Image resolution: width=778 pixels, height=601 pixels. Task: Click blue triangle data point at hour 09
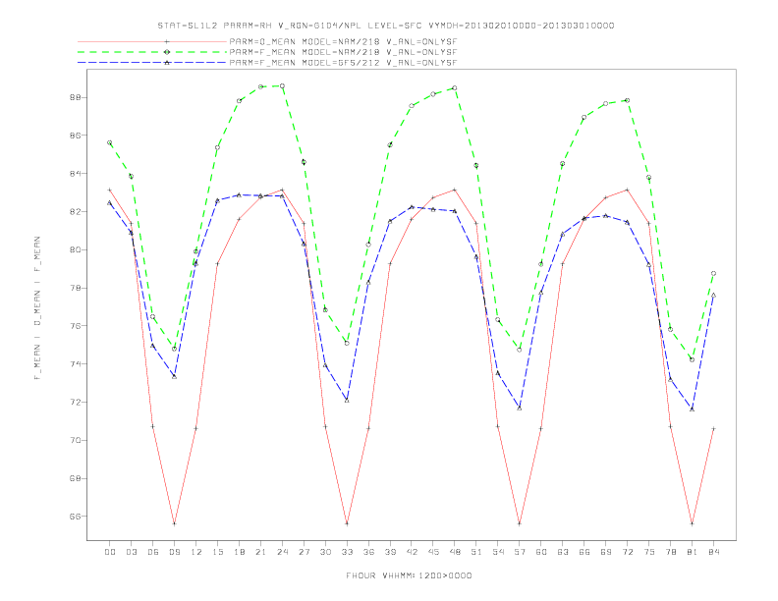coord(174,377)
